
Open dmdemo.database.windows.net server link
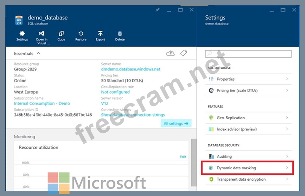point(130,69)
